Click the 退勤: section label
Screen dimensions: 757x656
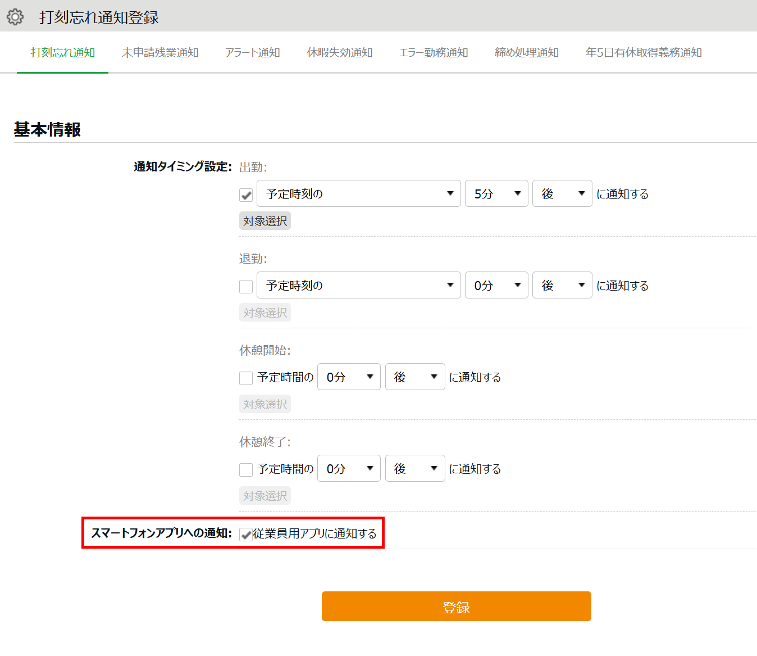coord(253,259)
